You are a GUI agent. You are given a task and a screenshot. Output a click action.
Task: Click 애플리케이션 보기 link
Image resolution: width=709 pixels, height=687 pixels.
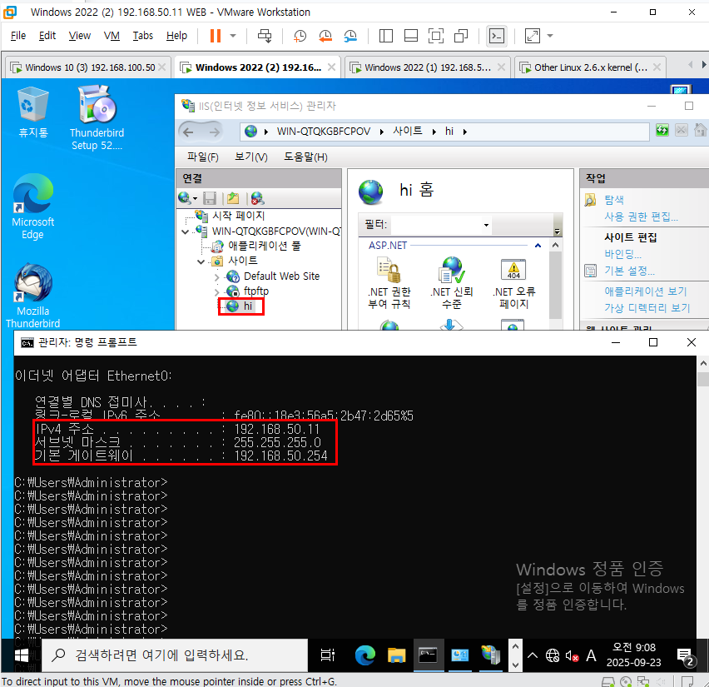point(645,291)
